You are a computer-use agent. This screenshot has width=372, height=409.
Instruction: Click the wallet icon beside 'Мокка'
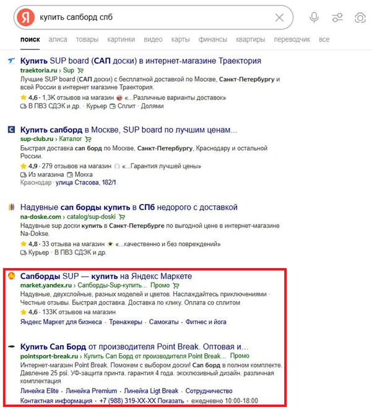point(70,174)
